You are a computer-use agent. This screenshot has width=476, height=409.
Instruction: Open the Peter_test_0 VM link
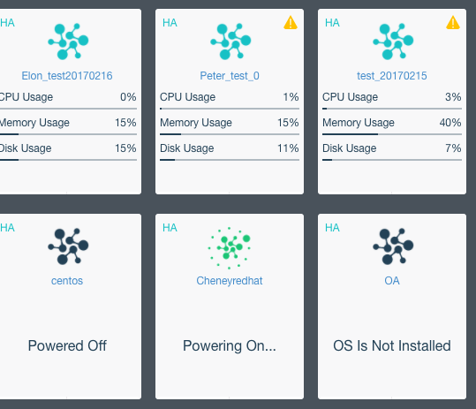[230, 76]
